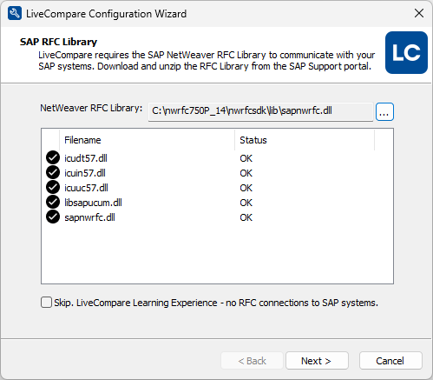
Task: Select the icudt57.dll filename
Action: [86, 158]
